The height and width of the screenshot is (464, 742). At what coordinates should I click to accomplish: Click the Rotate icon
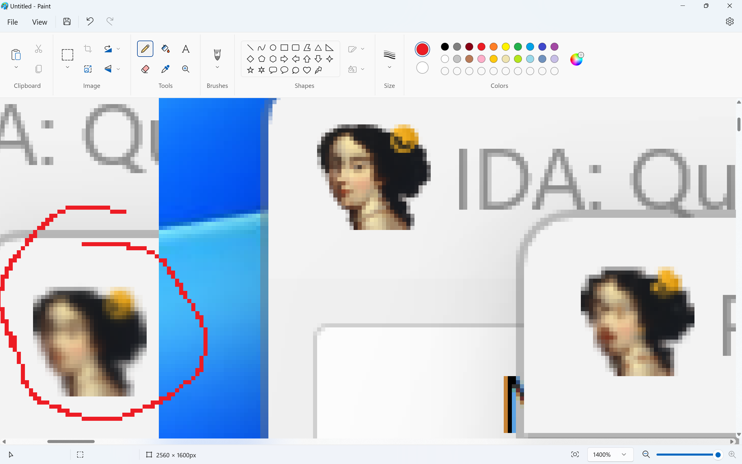click(108, 49)
